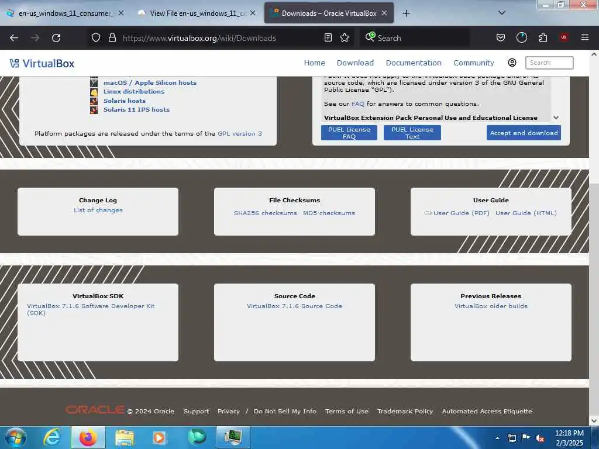Screen dimensions: 599x449
Task: Click the PUEL License Text button
Action: (x=412, y=133)
